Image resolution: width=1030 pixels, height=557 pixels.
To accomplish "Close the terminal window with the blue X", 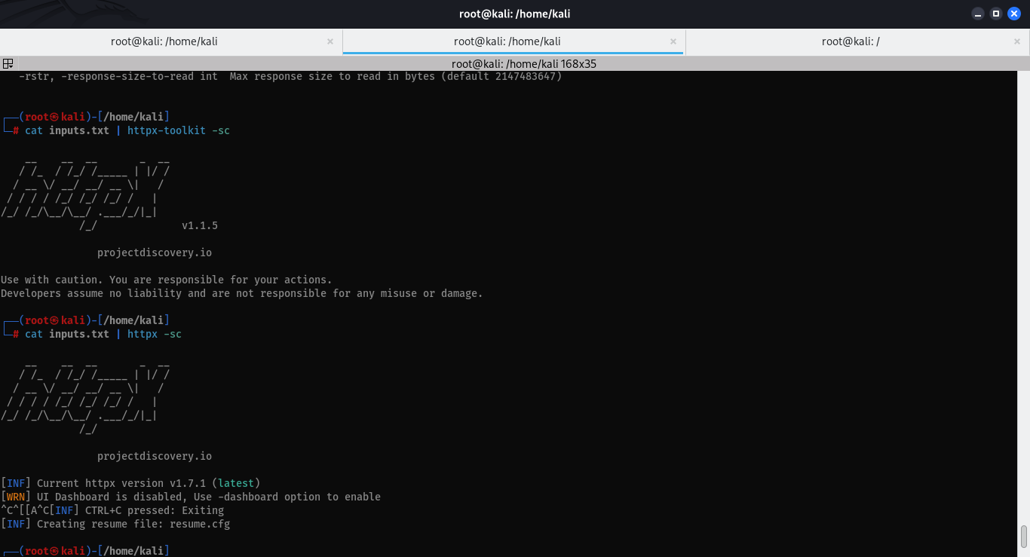I will click(x=1014, y=14).
